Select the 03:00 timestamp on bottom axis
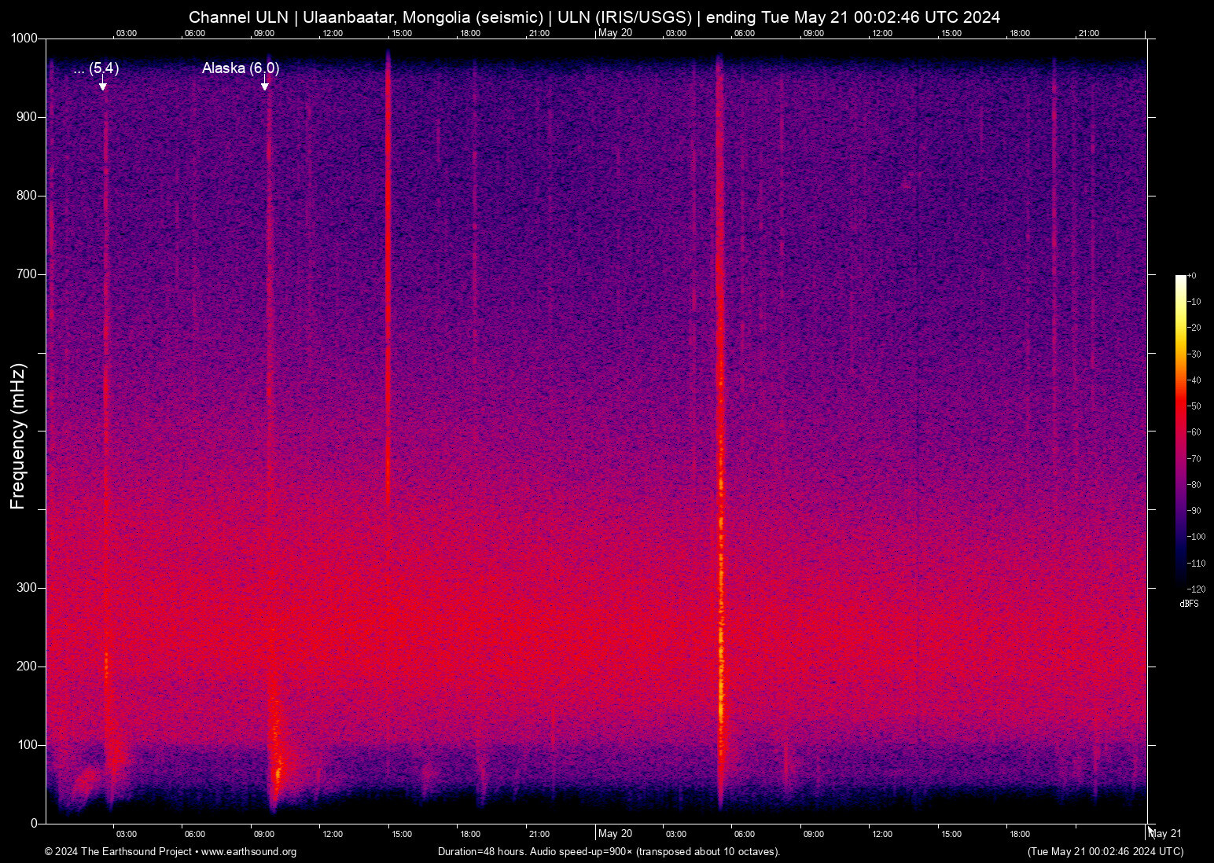Image resolution: width=1214 pixels, height=863 pixels. pos(126,834)
